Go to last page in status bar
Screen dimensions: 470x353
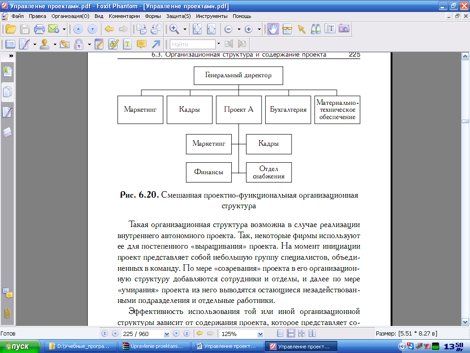(x=187, y=334)
